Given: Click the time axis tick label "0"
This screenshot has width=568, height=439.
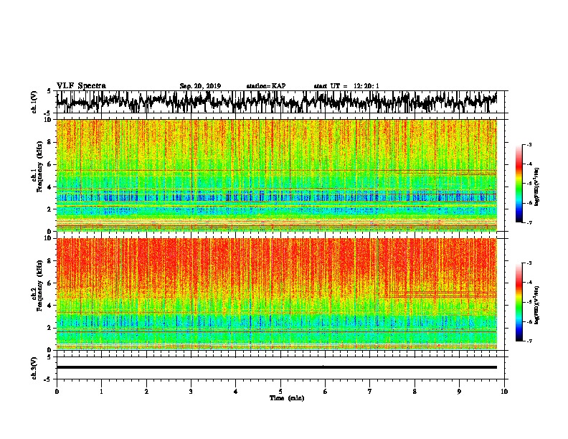Looking at the screenshot, I should [x=57, y=392].
